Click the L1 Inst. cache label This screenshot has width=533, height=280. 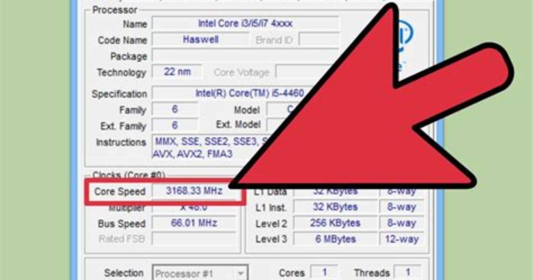click(x=271, y=207)
